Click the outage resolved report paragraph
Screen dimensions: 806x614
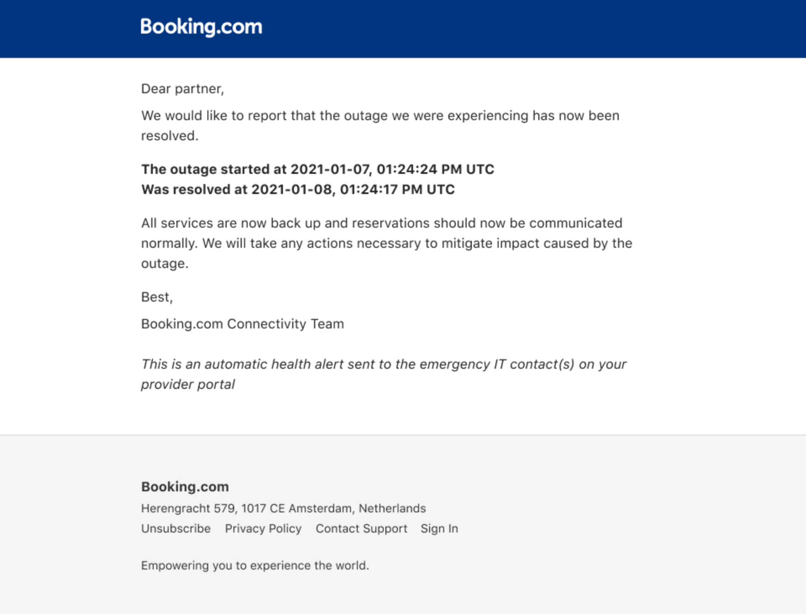click(380, 126)
